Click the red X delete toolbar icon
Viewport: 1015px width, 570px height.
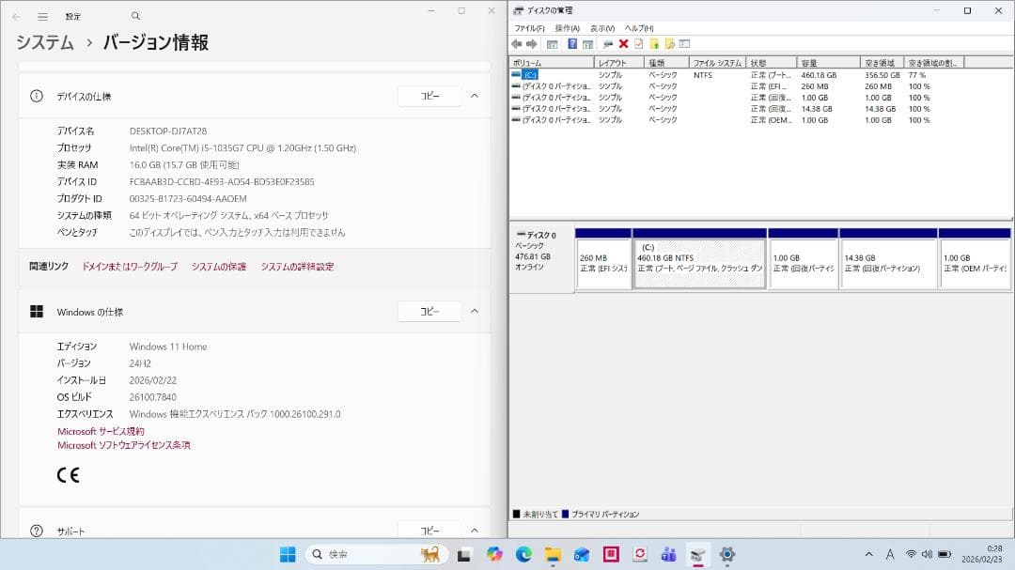coord(623,44)
